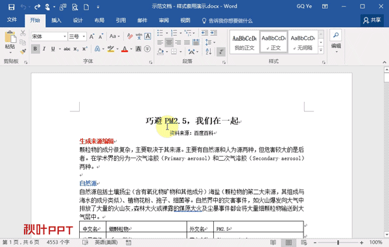The height and width of the screenshot is (247, 389).
Task: Click the 共享 (Share) button
Action: (372, 20)
